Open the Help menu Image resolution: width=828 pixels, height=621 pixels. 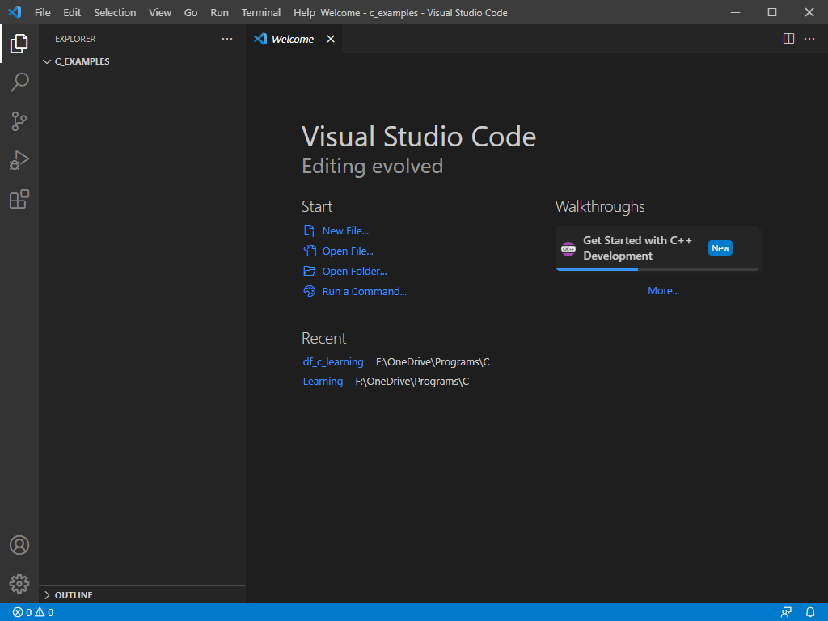tap(304, 12)
